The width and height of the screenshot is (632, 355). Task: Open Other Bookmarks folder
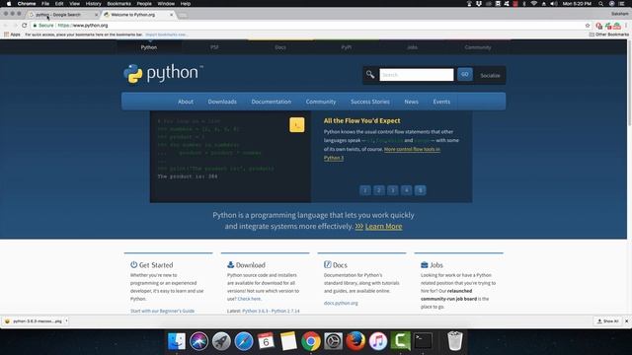point(608,35)
